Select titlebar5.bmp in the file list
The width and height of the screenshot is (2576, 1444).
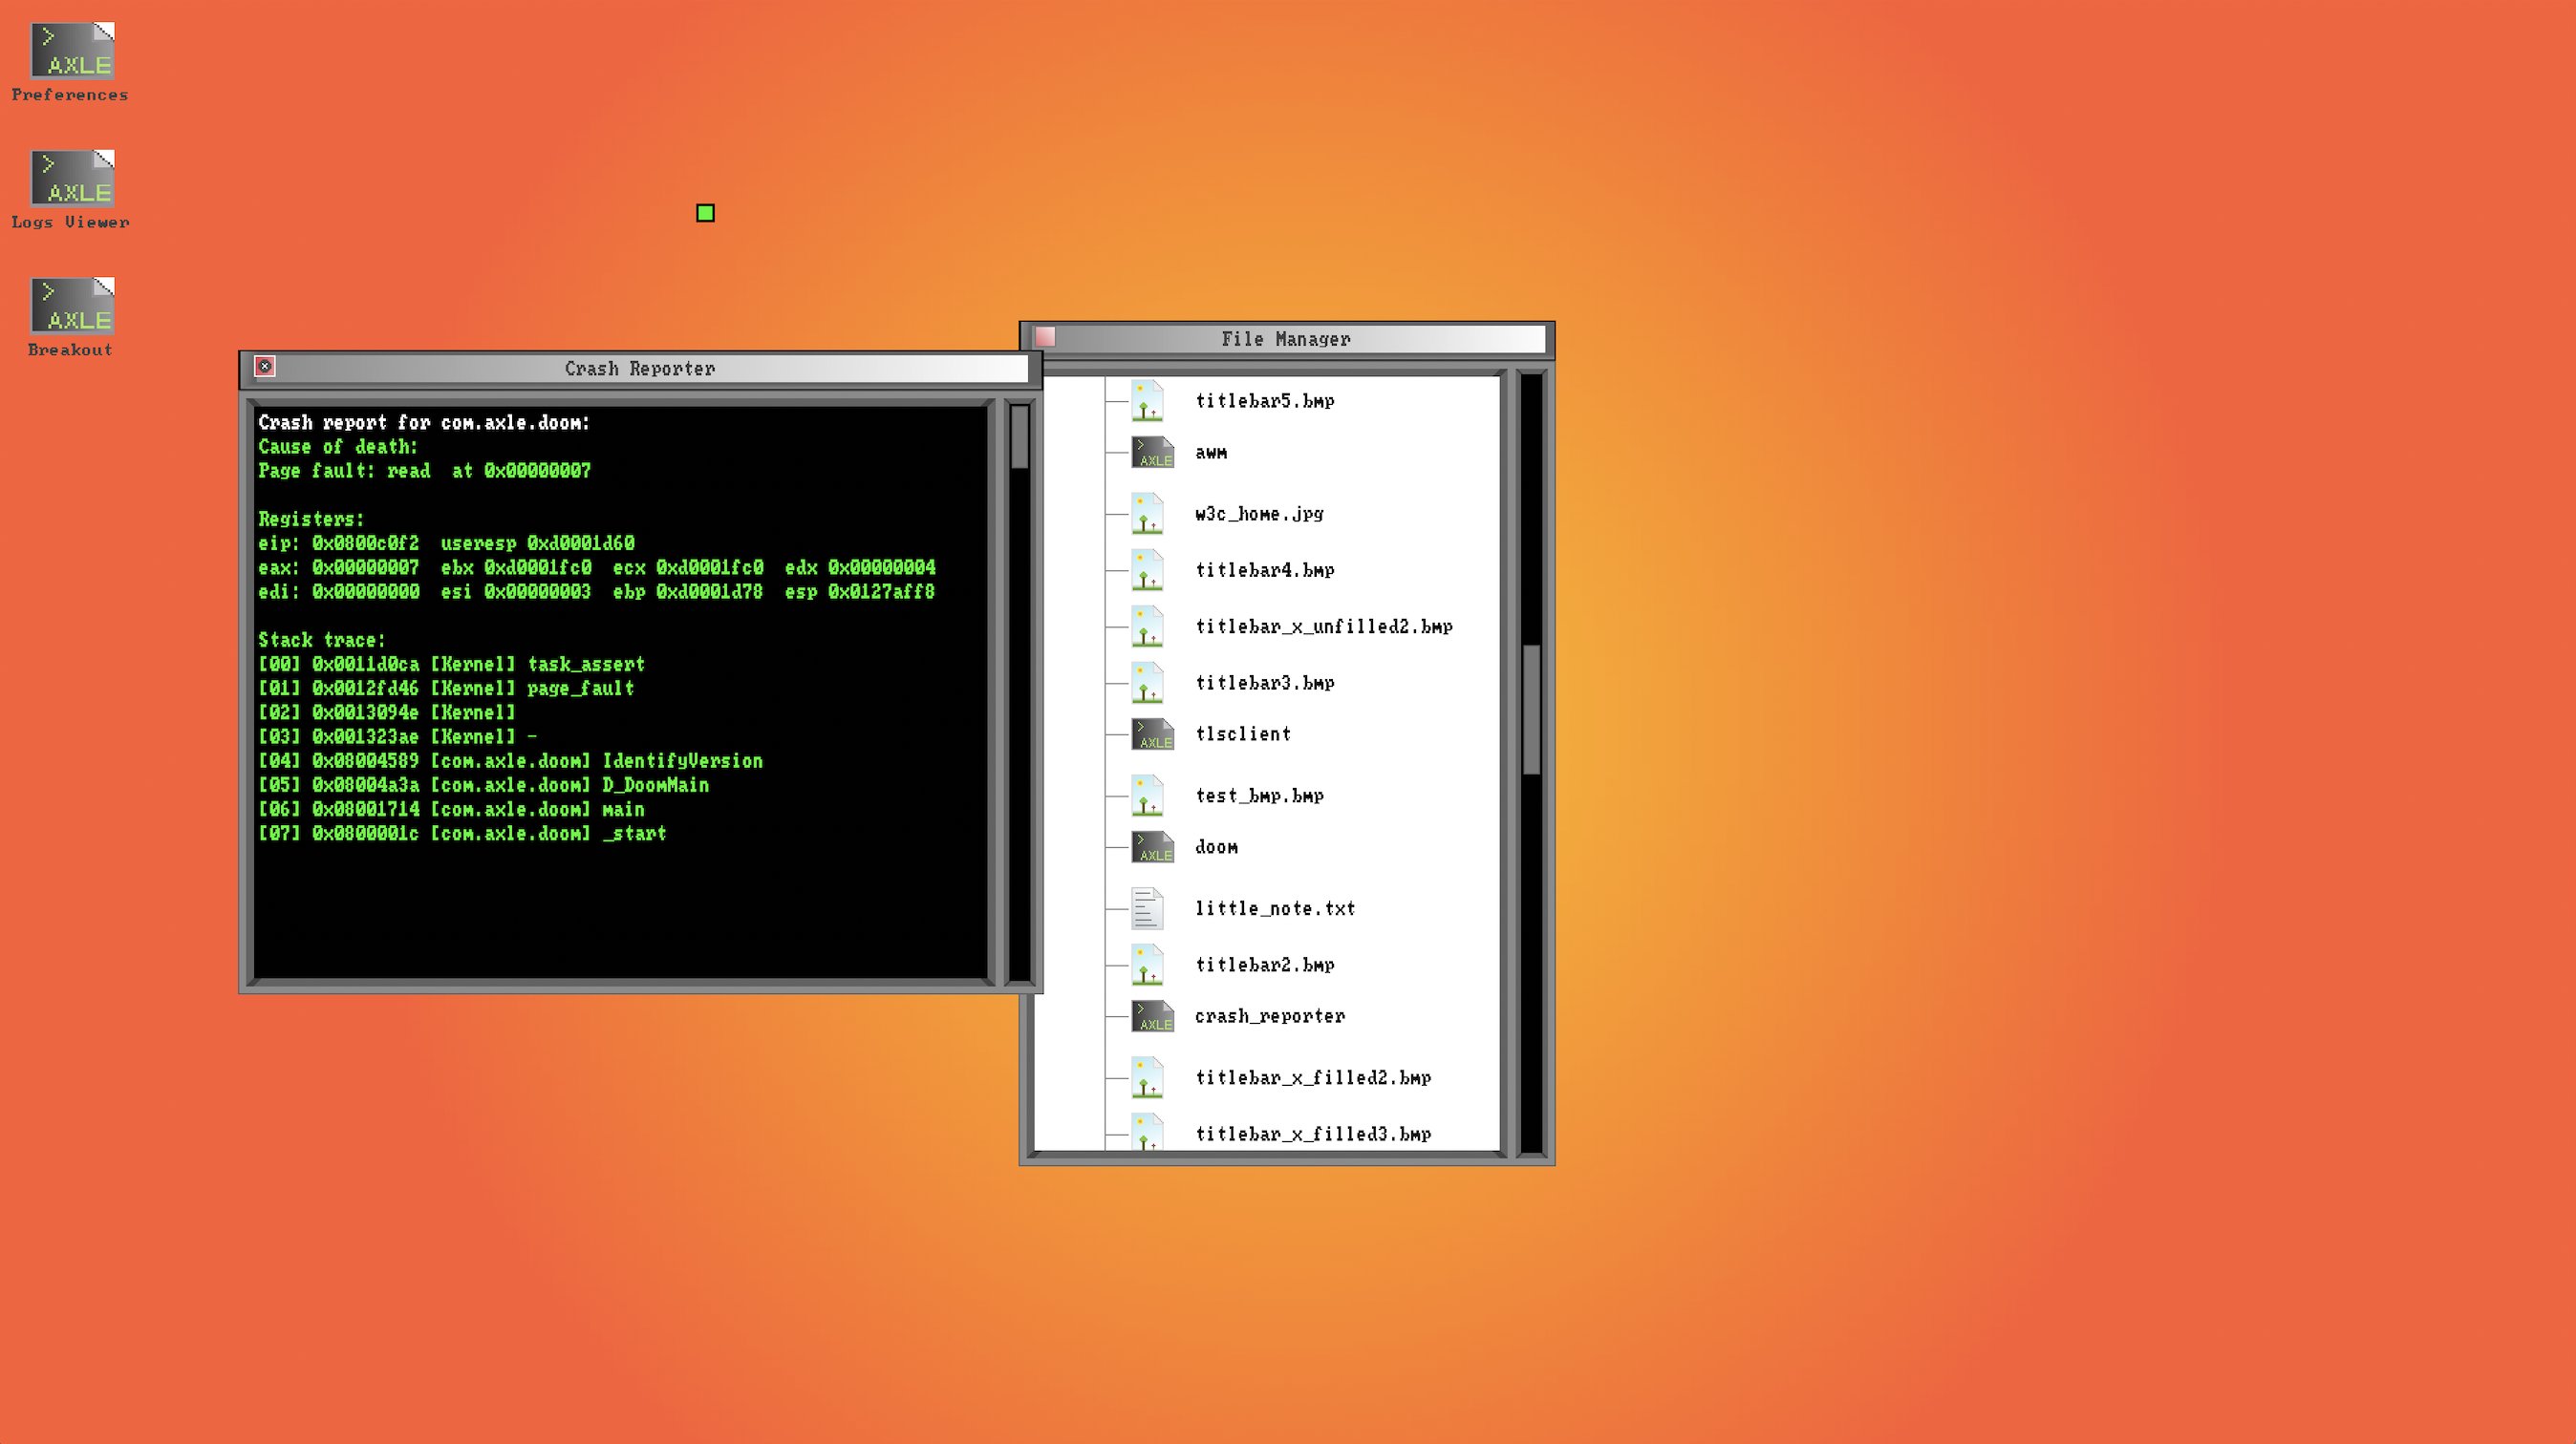[x=1264, y=401]
